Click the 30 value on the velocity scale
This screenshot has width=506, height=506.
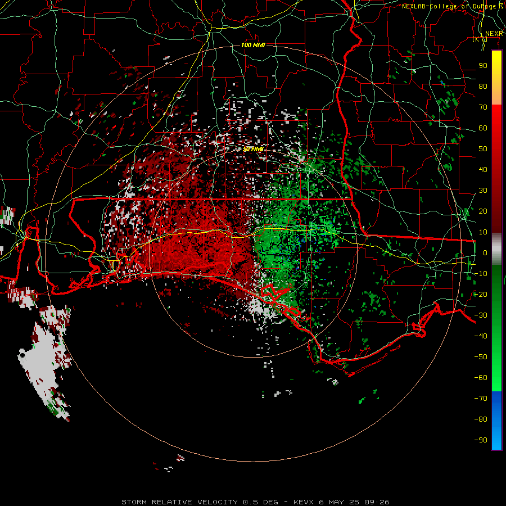pyautogui.click(x=483, y=191)
